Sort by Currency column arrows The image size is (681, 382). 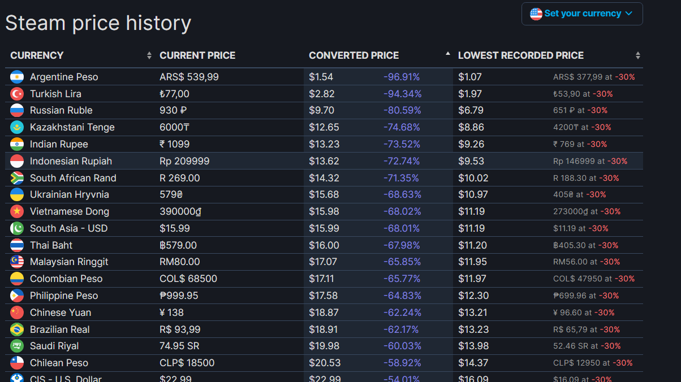149,55
